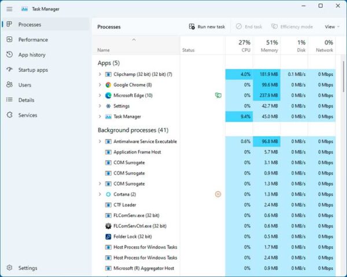Click the Run new task button
This screenshot has height=277, width=347.
coord(207,27)
